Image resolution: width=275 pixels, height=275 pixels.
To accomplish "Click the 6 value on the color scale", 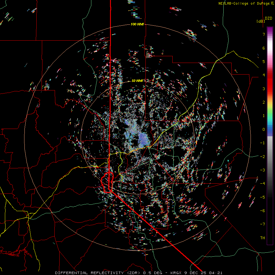I will coord(264,48).
